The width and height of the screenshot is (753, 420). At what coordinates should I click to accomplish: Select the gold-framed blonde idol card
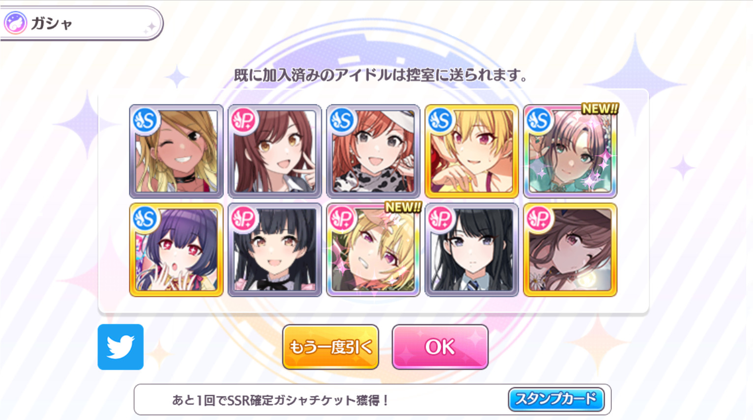tap(471, 151)
